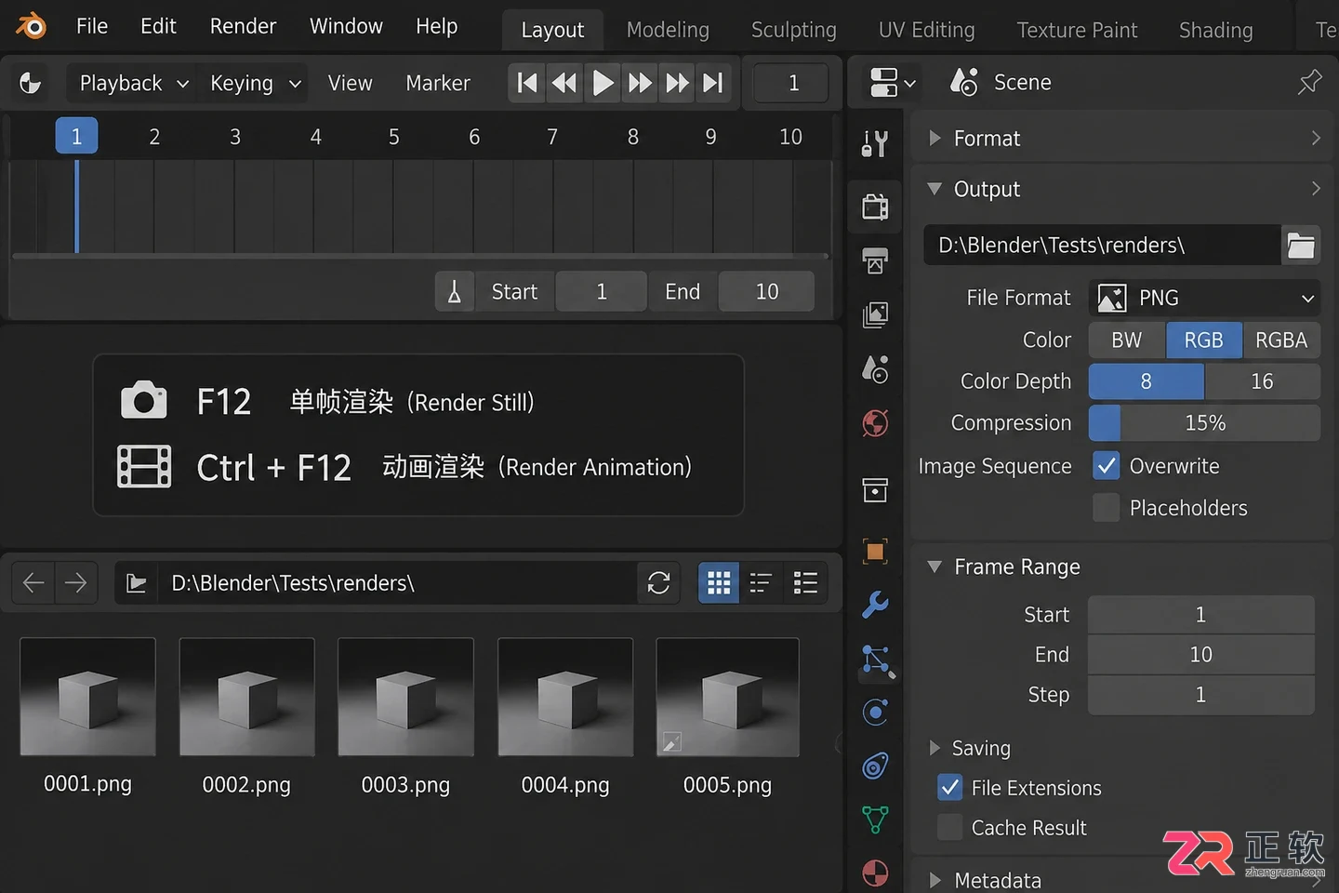The image size is (1339, 893).
Task: Switch file browser to vertical list view
Action: 762,583
